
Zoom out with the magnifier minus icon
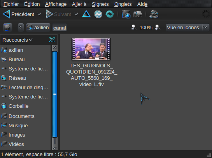(x=134, y=28)
